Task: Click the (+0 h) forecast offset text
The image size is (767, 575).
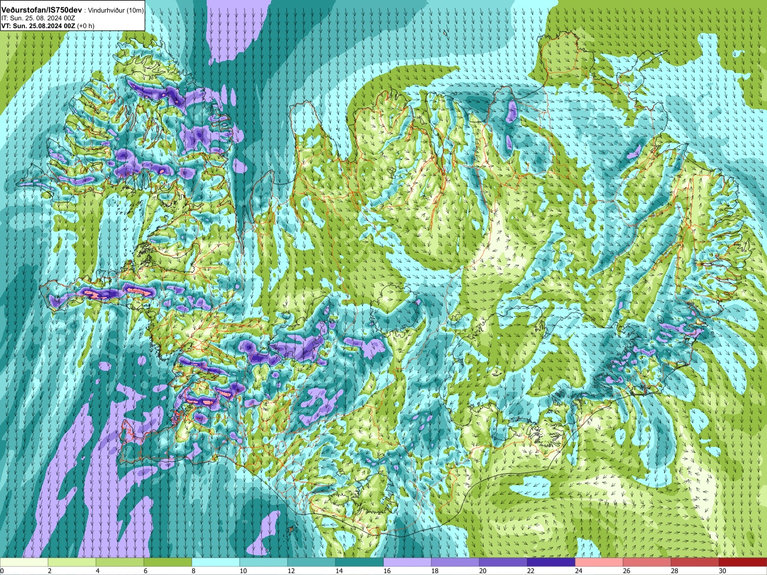Action: [86, 26]
